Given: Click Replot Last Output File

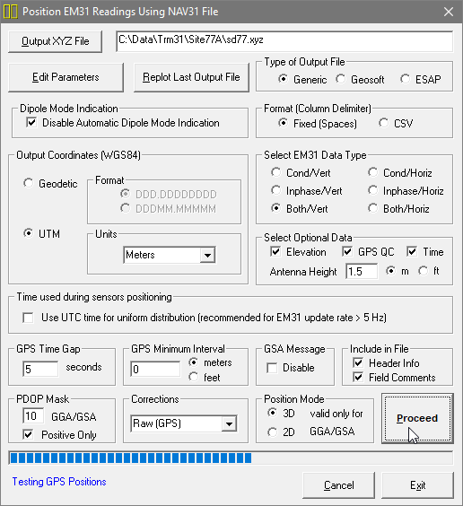Looking at the screenshot, I should coord(191,77).
